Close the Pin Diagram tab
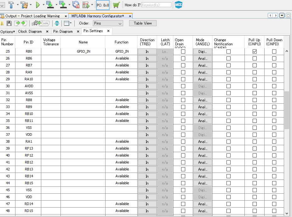Screen dimensions: 292x217 (x=78, y=31)
